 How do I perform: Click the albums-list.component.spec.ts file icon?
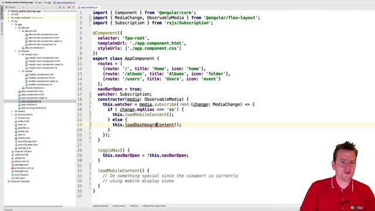point(26,41)
